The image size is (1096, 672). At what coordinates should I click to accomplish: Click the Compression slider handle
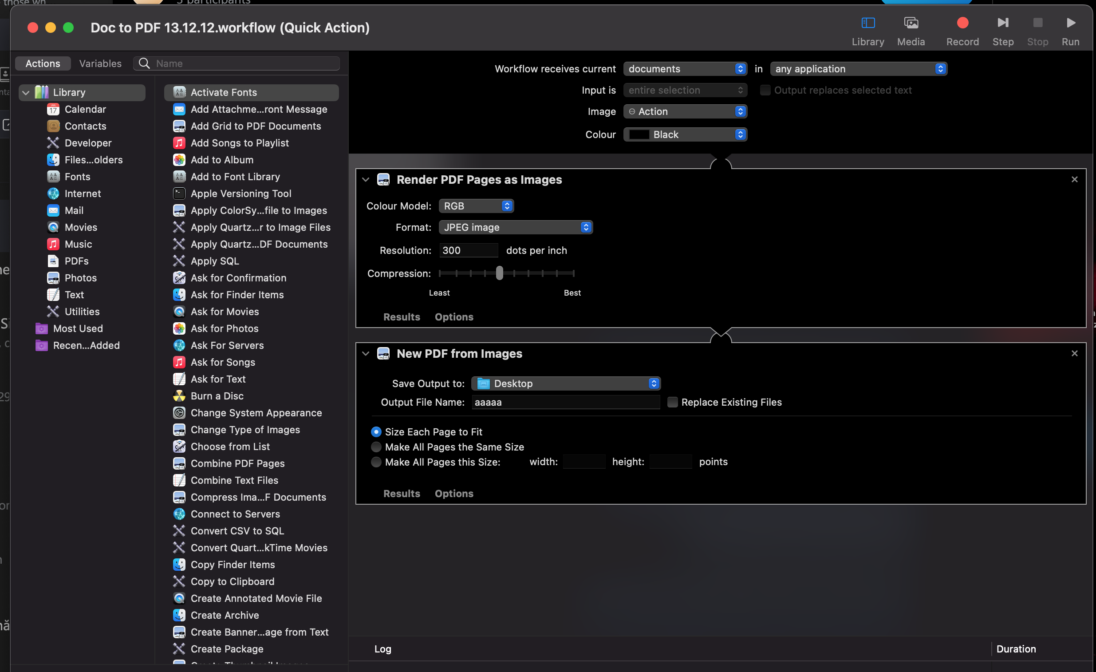(500, 273)
